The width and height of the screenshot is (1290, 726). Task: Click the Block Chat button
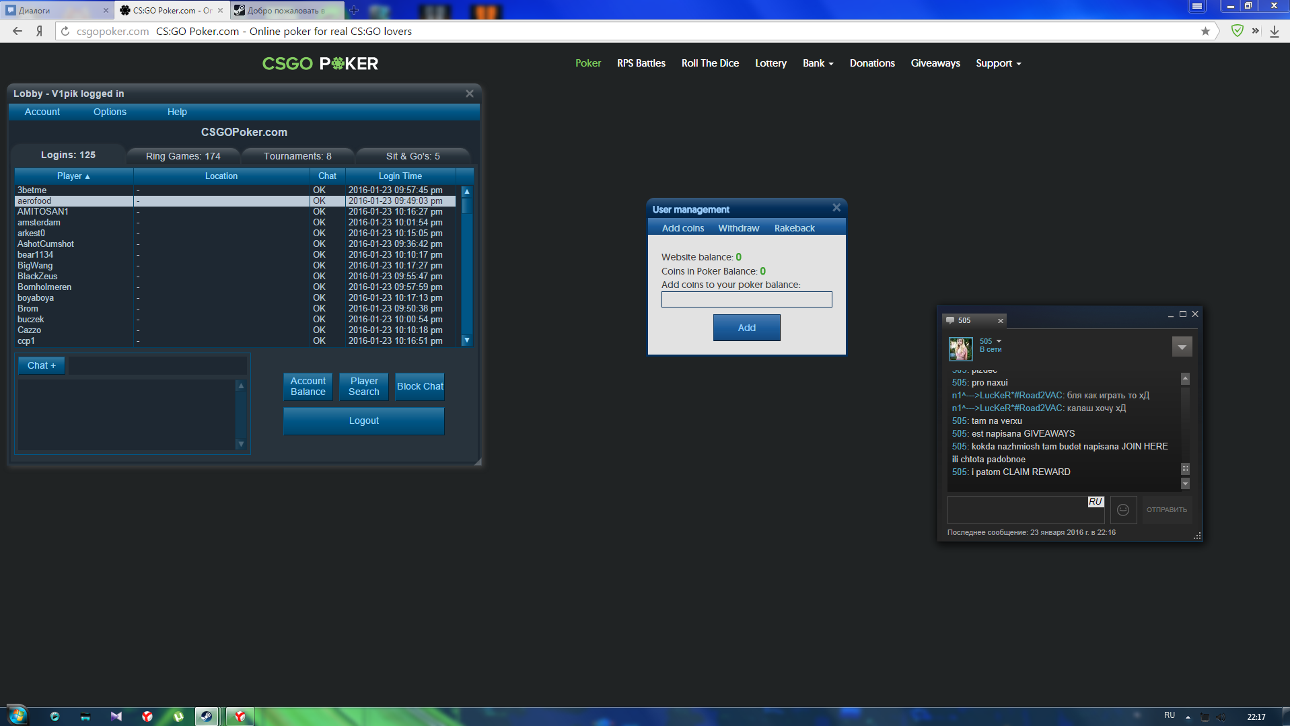(420, 387)
